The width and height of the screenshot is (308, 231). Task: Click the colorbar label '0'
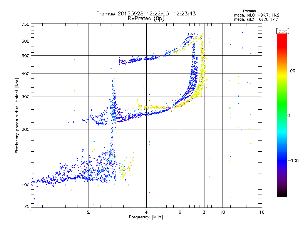288,115
